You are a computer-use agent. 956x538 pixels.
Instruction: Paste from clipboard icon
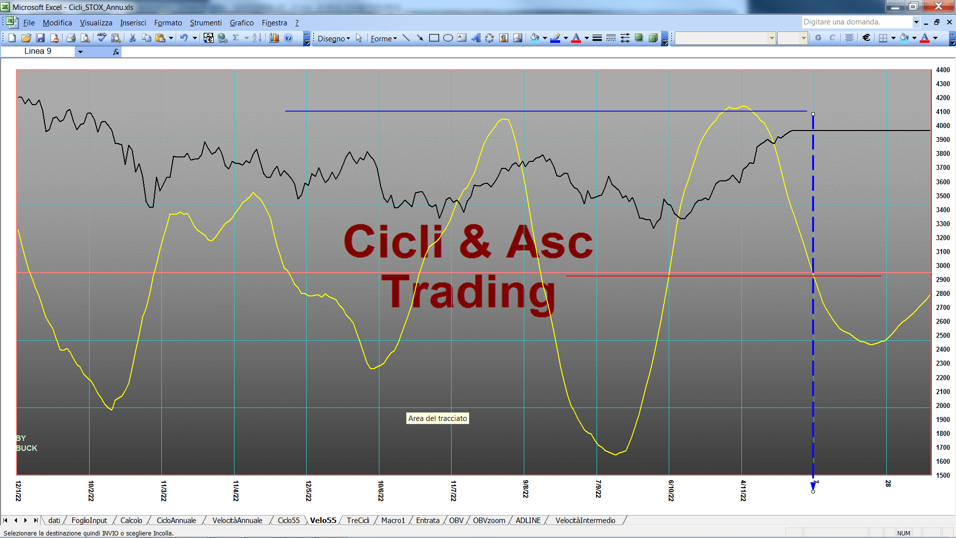coord(160,38)
